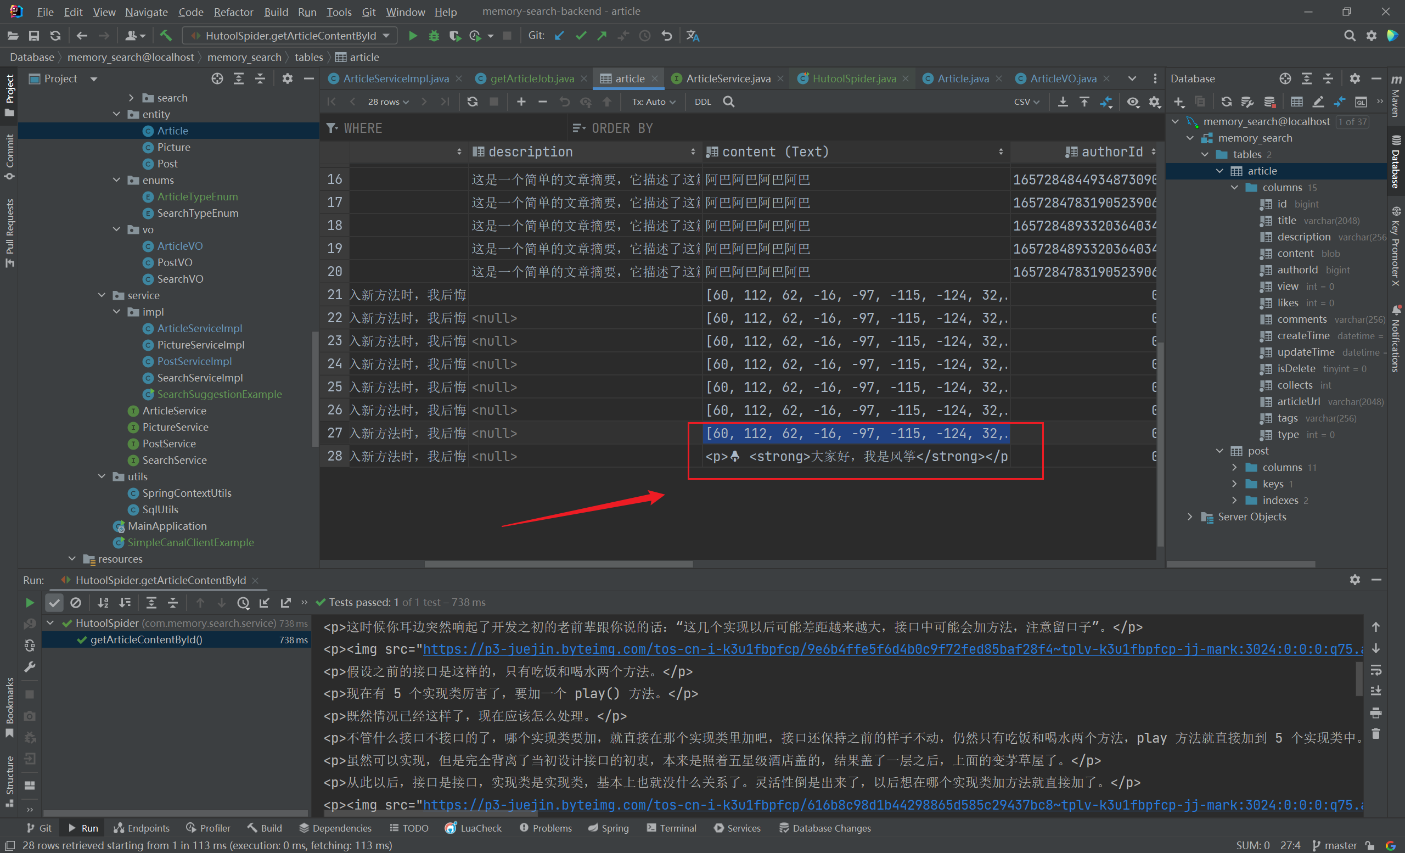Click the DDL button in database toolbar
Screen dimensions: 1405x853
704,102
